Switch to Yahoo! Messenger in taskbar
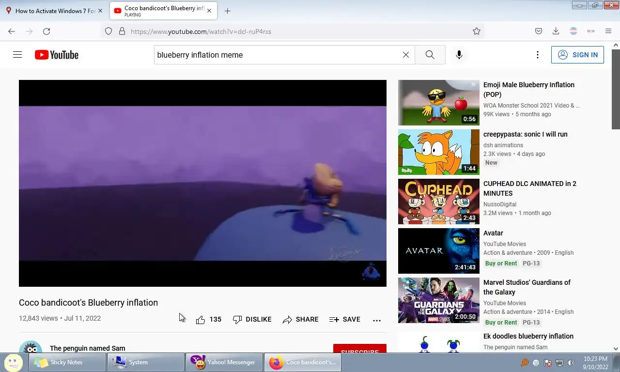 224,362
